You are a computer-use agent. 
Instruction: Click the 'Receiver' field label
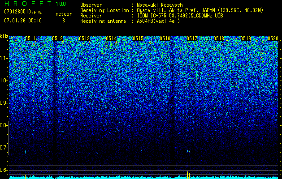pyautogui.click(x=91, y=16)
